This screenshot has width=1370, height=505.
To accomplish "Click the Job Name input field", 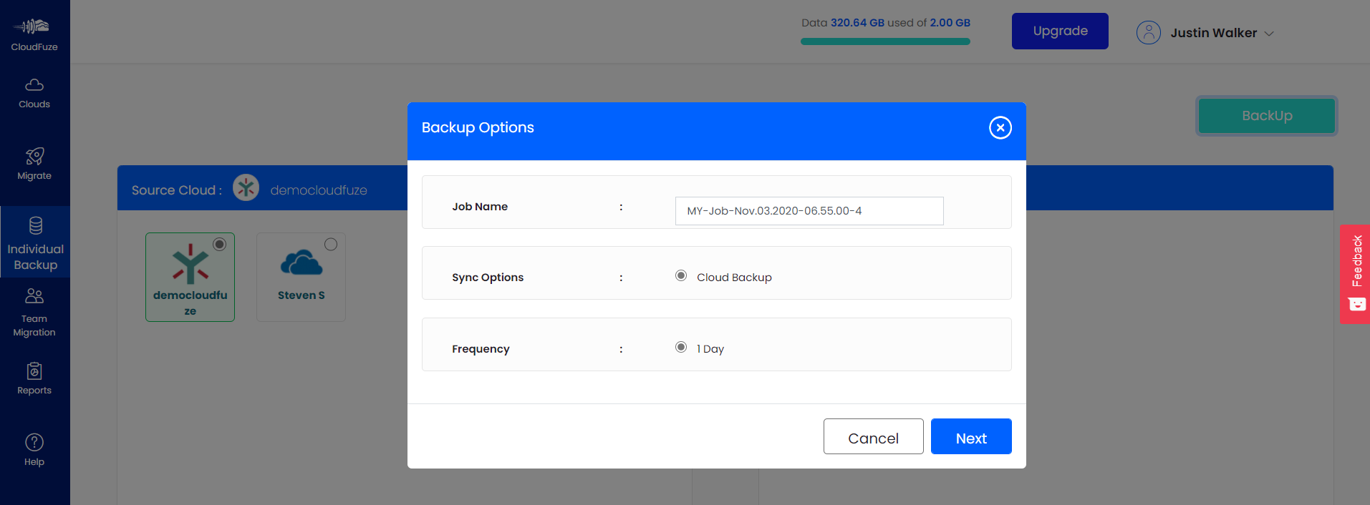I will [809, 211].
